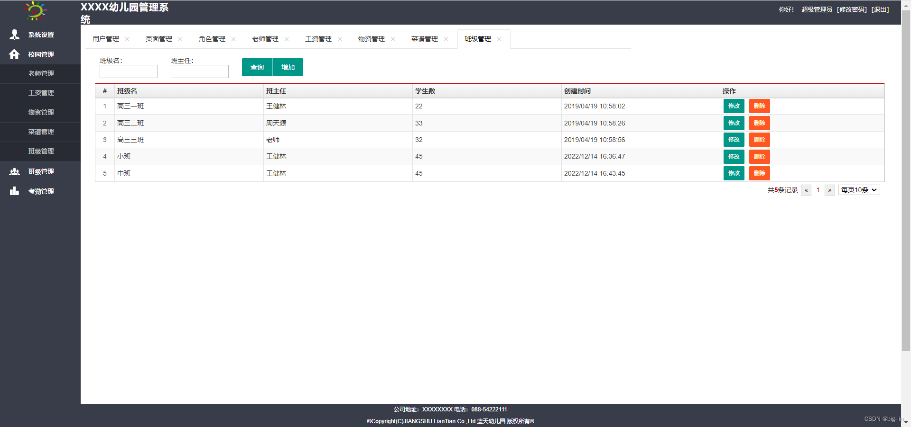The image size is (911, 427).
Task: Click the 考勤管理 bar chart icon
Action: 15,191
